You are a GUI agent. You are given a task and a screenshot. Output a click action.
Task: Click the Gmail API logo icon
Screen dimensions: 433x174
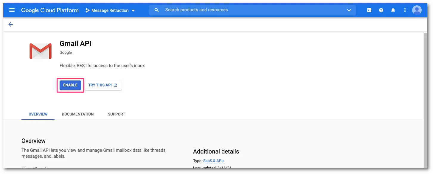tap(40, 50)
